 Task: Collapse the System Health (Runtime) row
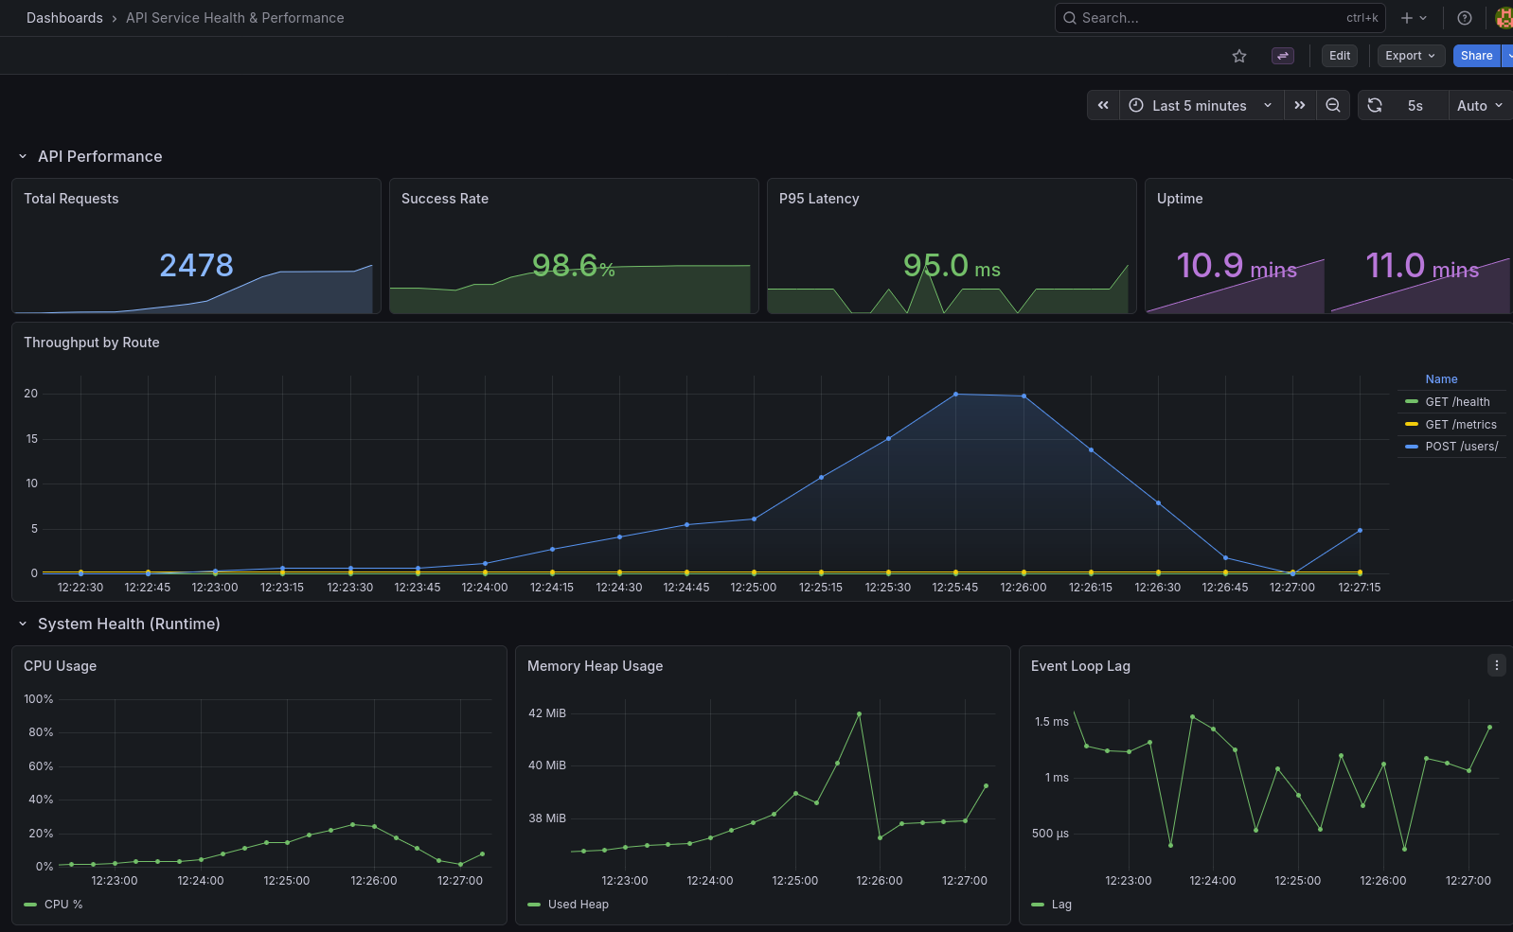pyautogui.click(x=23, y=624)
